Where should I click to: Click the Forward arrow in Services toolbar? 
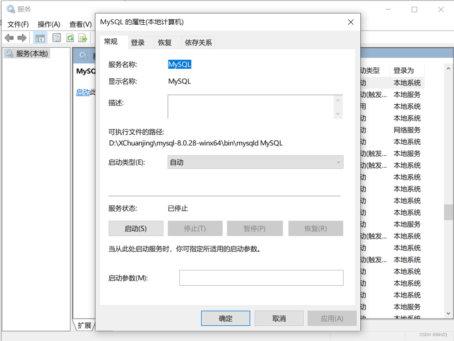click(x=22, y=38)
